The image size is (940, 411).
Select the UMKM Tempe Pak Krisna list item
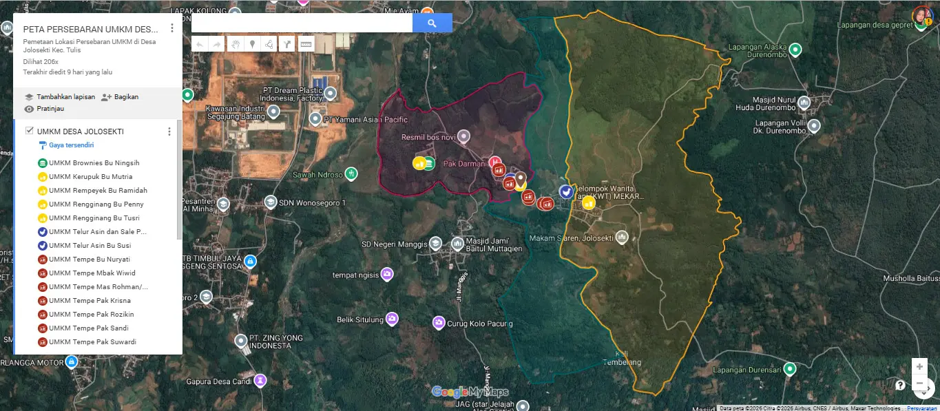tap(89, 300)
